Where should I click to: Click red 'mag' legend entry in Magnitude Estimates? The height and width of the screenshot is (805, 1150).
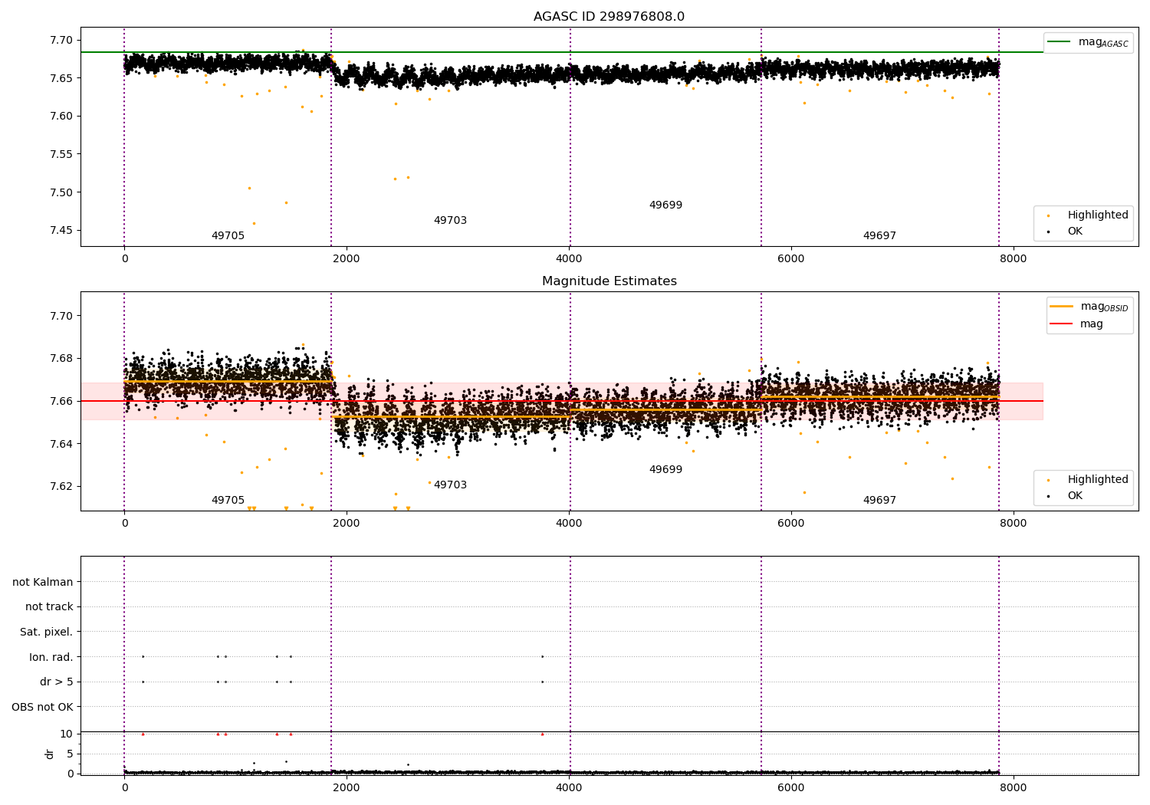tap(1092, 324)
